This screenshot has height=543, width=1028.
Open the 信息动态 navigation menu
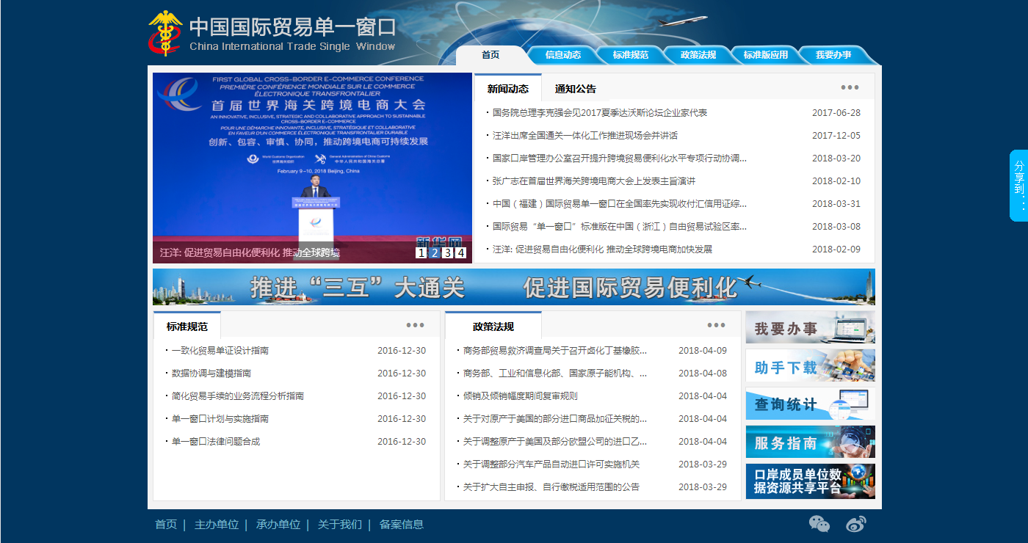pyautogui.click(x=563, y=54)
